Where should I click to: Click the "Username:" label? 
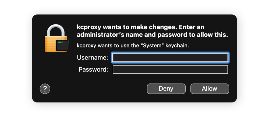(x=92, y=57)
